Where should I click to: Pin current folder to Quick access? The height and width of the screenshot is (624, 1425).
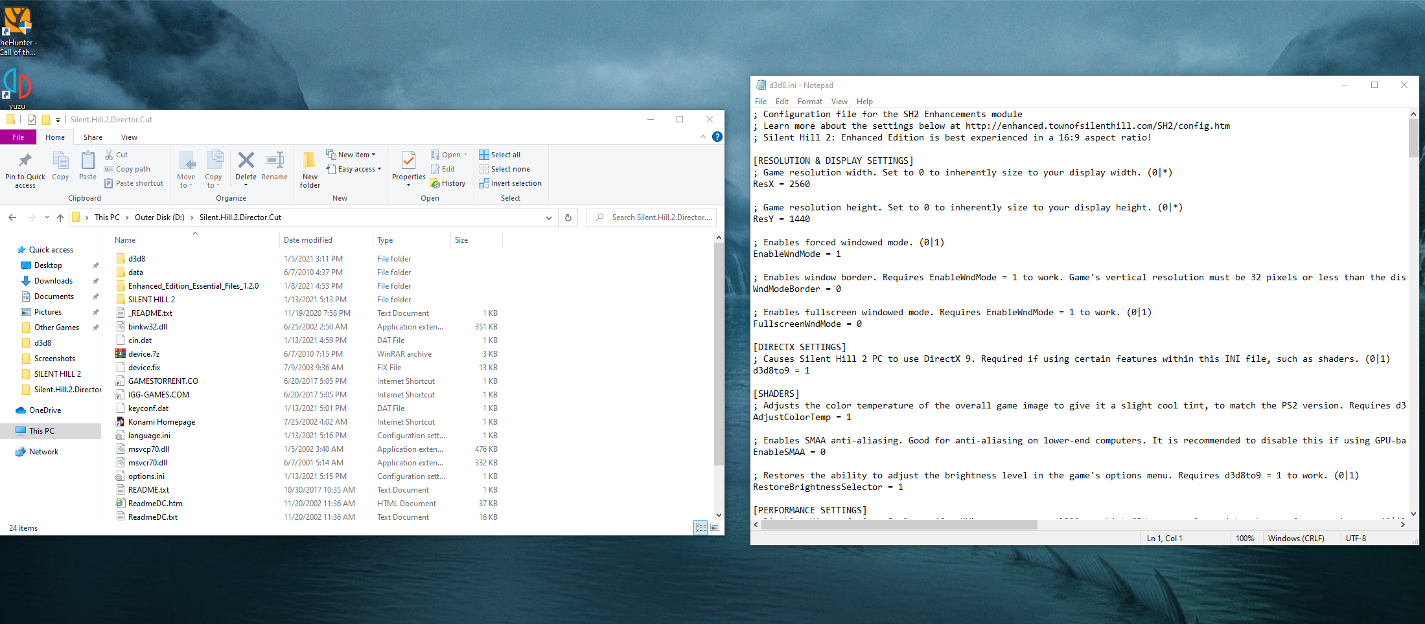point(24,168)
